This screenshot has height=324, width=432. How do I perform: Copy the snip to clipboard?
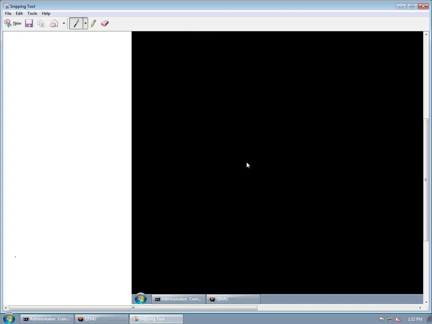point(41,23)
